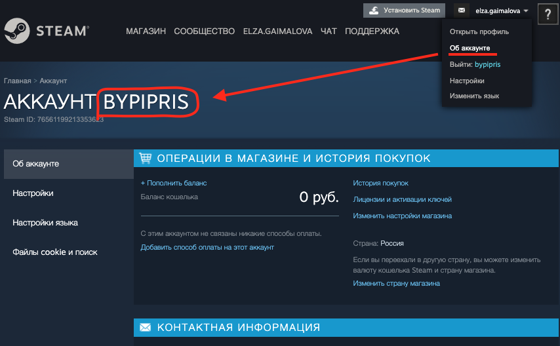The height and width of the screenshot is (346, 560).
Task: Open the СООБЩЕСТВО menu
Action: (205, 31)
